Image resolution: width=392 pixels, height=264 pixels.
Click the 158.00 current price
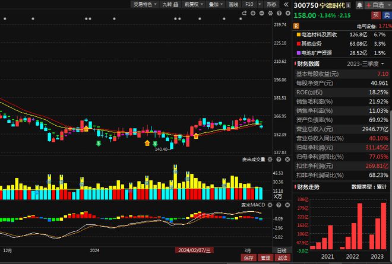305,15
